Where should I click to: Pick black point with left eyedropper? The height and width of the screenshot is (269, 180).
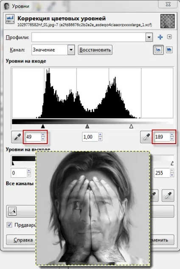[17, 137]
